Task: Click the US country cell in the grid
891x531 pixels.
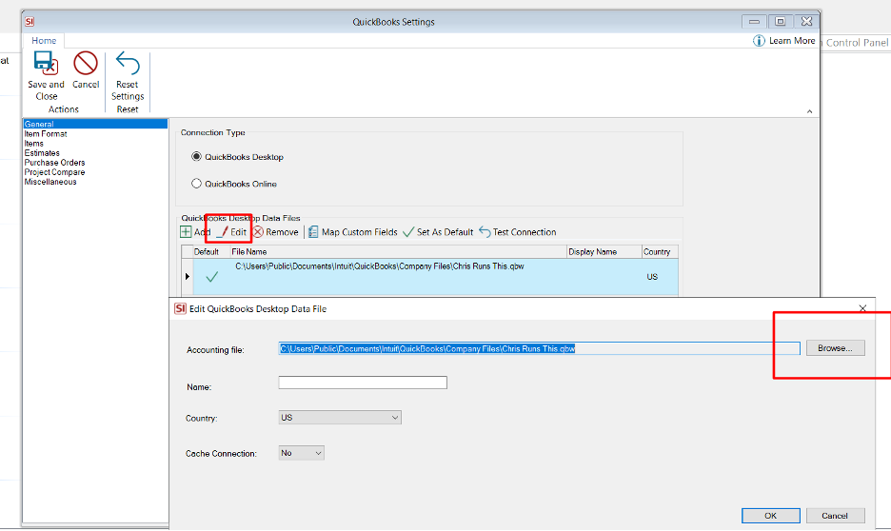Action: [x=652, y=277]
